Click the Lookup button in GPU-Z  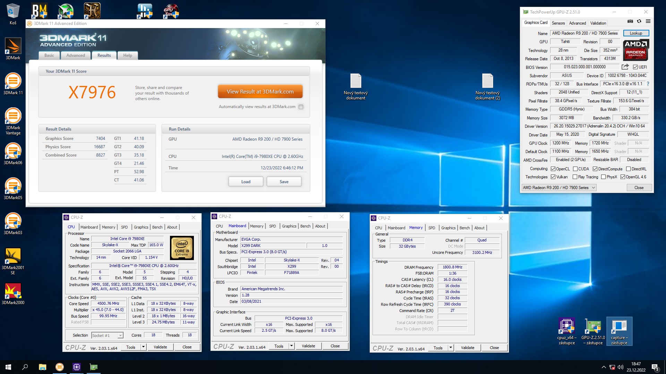pos(636,33)
